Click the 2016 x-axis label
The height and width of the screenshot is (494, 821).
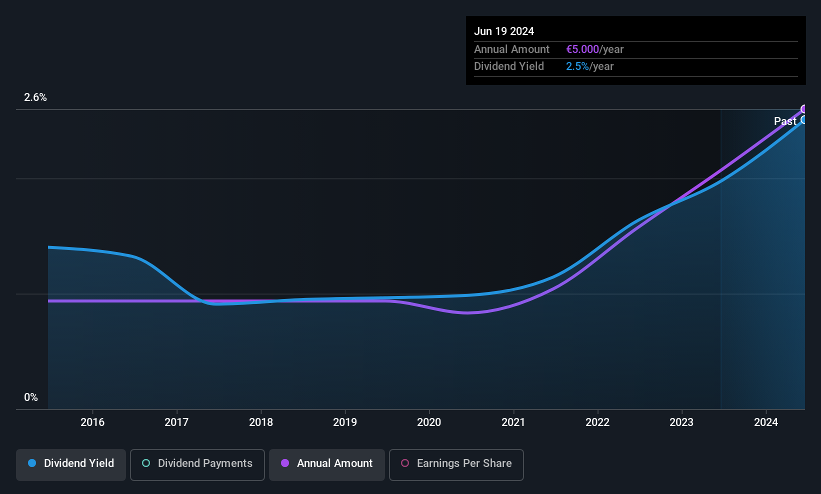click(x=92, y=422)
